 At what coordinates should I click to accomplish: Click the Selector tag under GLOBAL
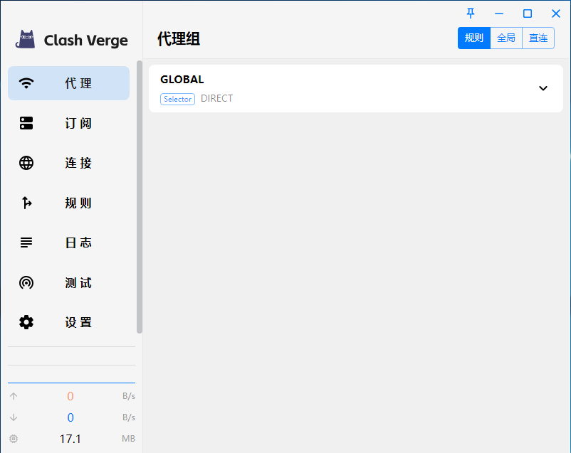[177, 99]
